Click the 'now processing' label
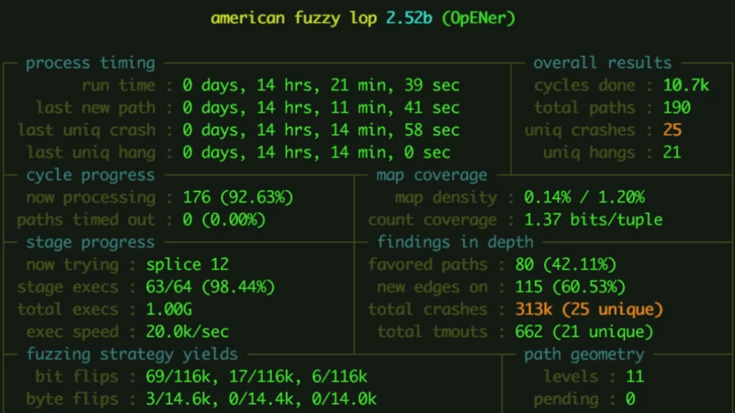 (x=90, y=197)
